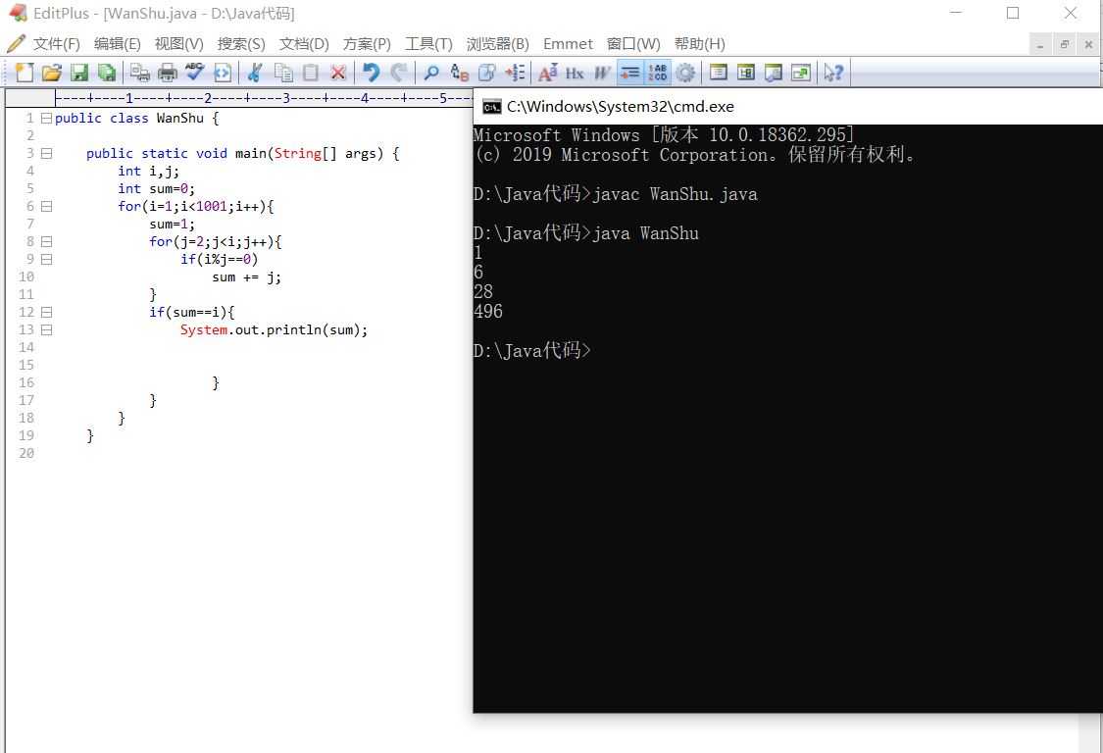Cut selection with the scissors icon
The image size is (1103, 753).
pyautogui.click(x=255, y=73)
